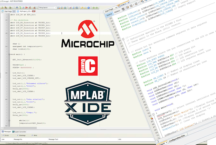Open the Quick Converter tab
Image resolution: width=216 pixels, height=145 pixels.
coord(19,132)
